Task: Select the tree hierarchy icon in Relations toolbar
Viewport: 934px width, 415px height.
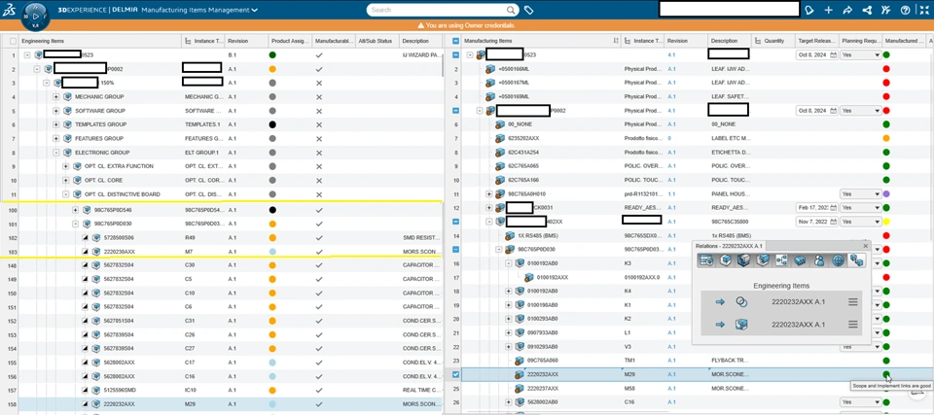Action: coord(781,260)
